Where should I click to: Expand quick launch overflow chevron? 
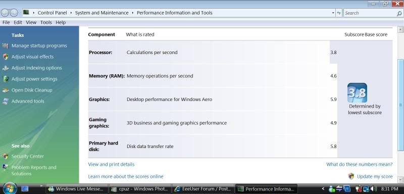(x=41, y=186)
